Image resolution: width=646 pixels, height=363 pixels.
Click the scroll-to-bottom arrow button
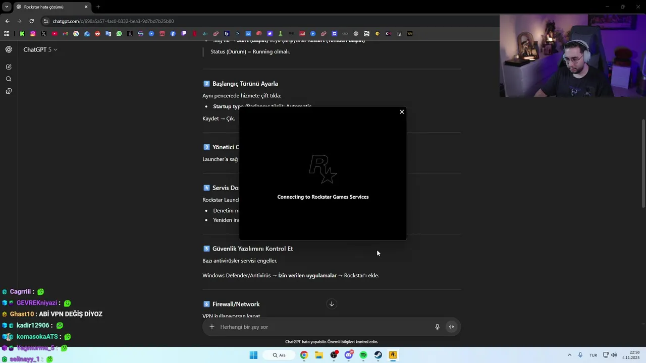(332, 304)
